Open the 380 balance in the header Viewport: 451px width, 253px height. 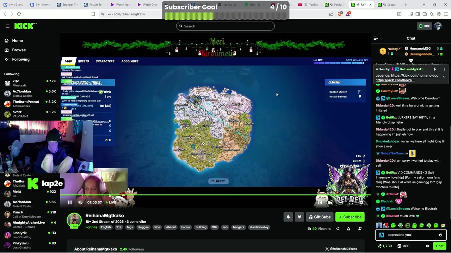coord(424,26)
